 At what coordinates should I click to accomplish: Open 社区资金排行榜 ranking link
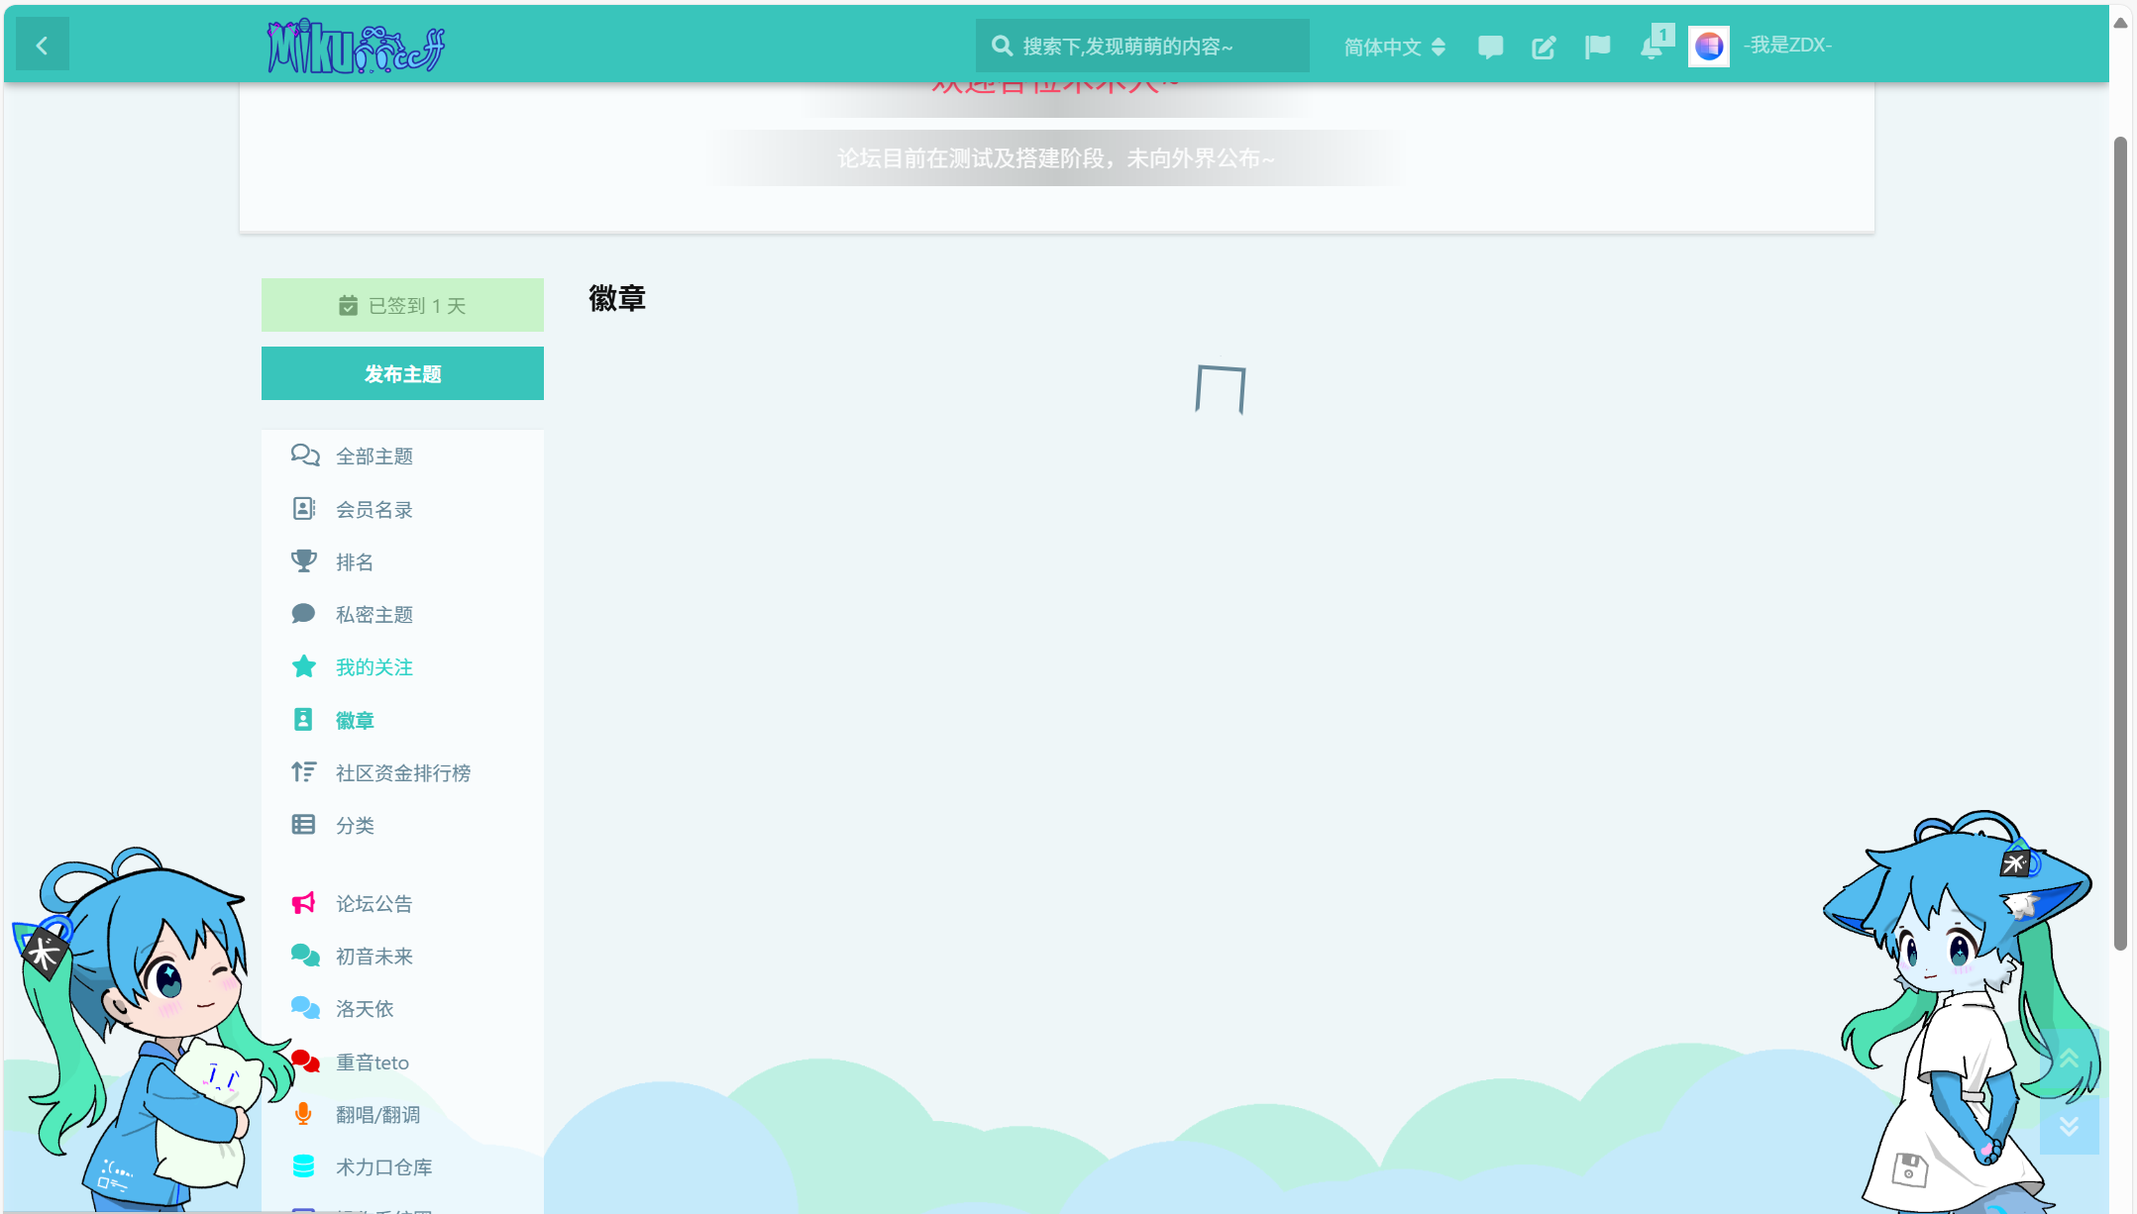coord(402,773)
